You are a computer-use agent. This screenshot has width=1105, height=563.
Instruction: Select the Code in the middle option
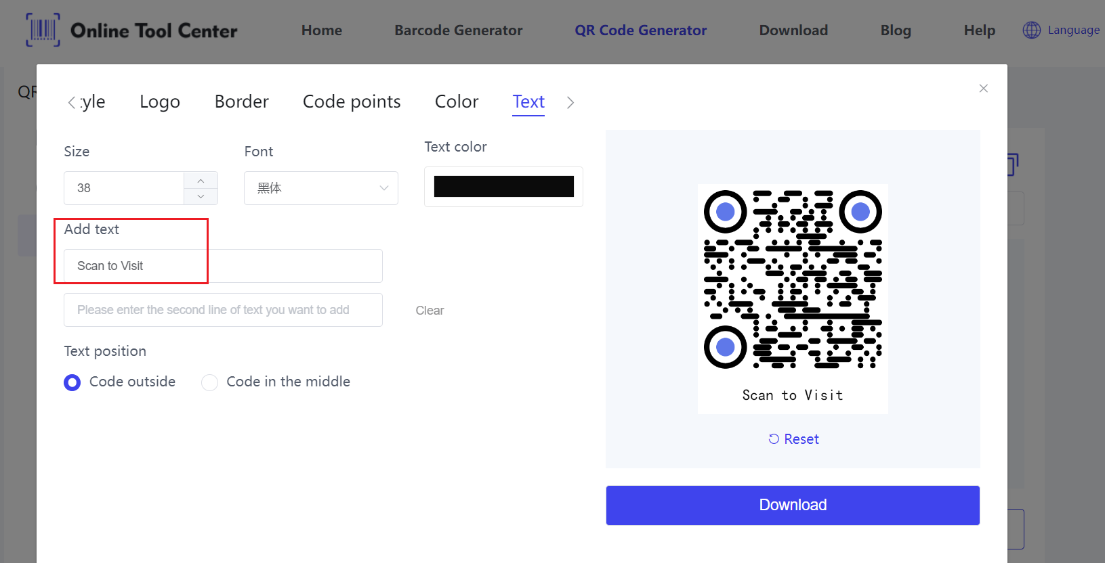click(x=210, y=382)
